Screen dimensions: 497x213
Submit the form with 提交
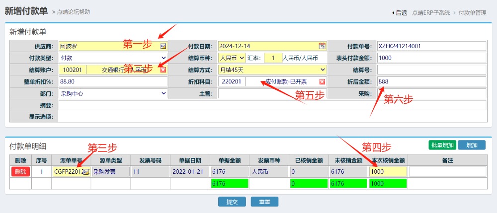tap(232, 202)
